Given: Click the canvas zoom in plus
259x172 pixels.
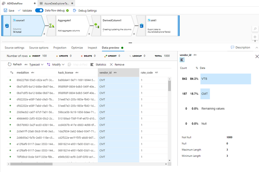Looking at the screenshot, I should pyautogui.click(x=255, y=37).
